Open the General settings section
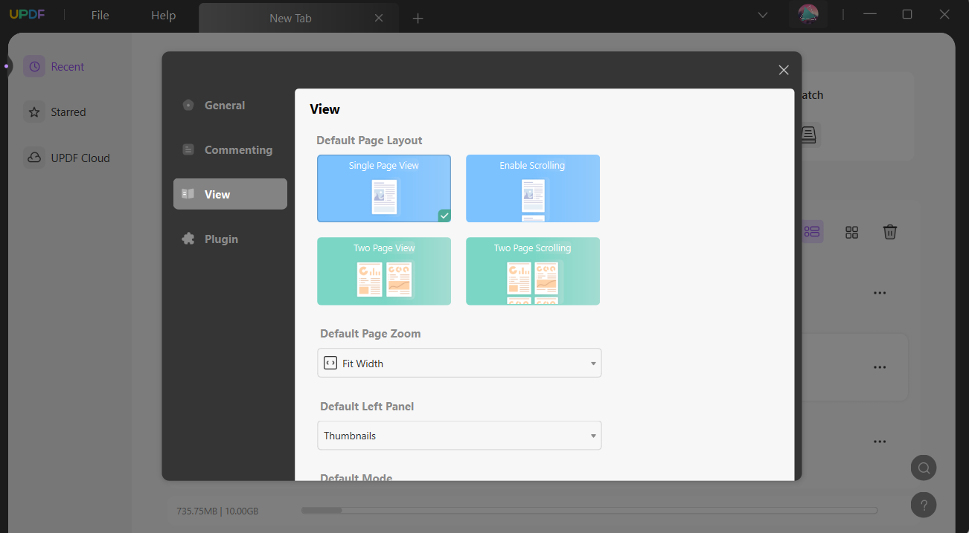969x533 pixels. (223, 105)
